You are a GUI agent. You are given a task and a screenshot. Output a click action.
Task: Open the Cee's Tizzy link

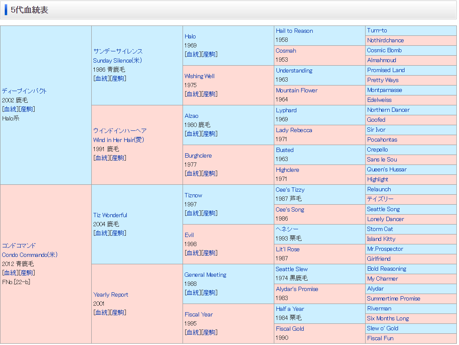[290, 190]
